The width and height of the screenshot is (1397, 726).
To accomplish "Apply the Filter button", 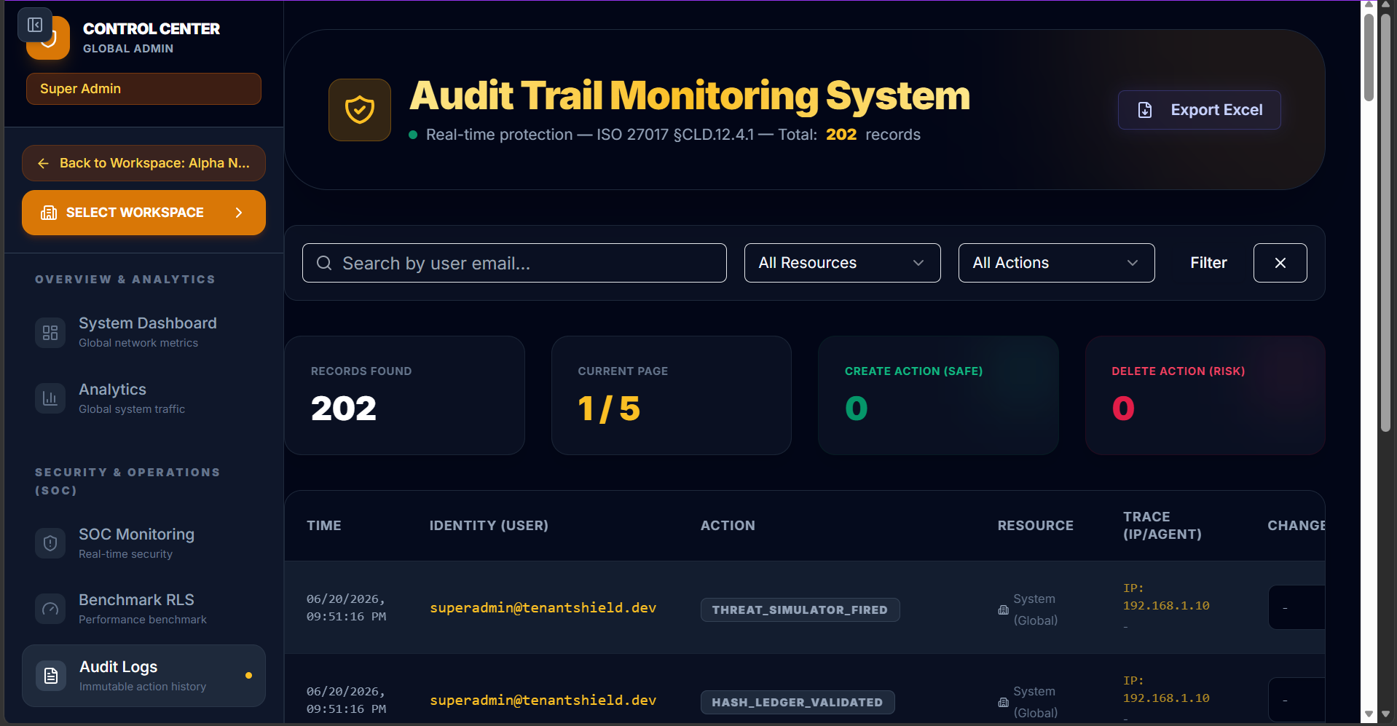I will tap(1208, 263).
